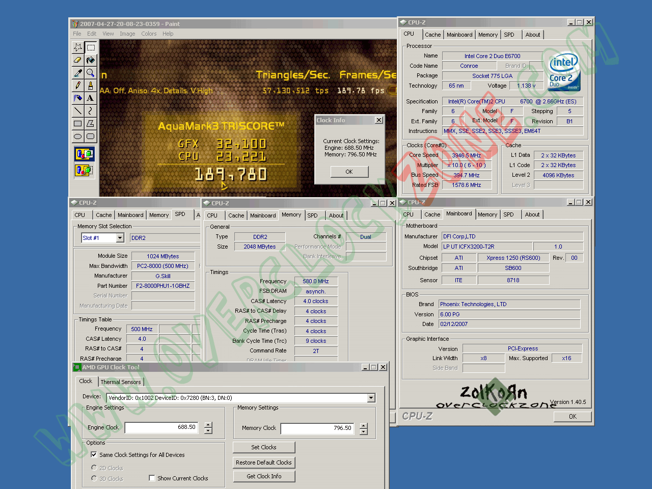Choose the opaque selection option in Paint
The width and height of the screenshot is (652, 489).
(x=85, y=154)
